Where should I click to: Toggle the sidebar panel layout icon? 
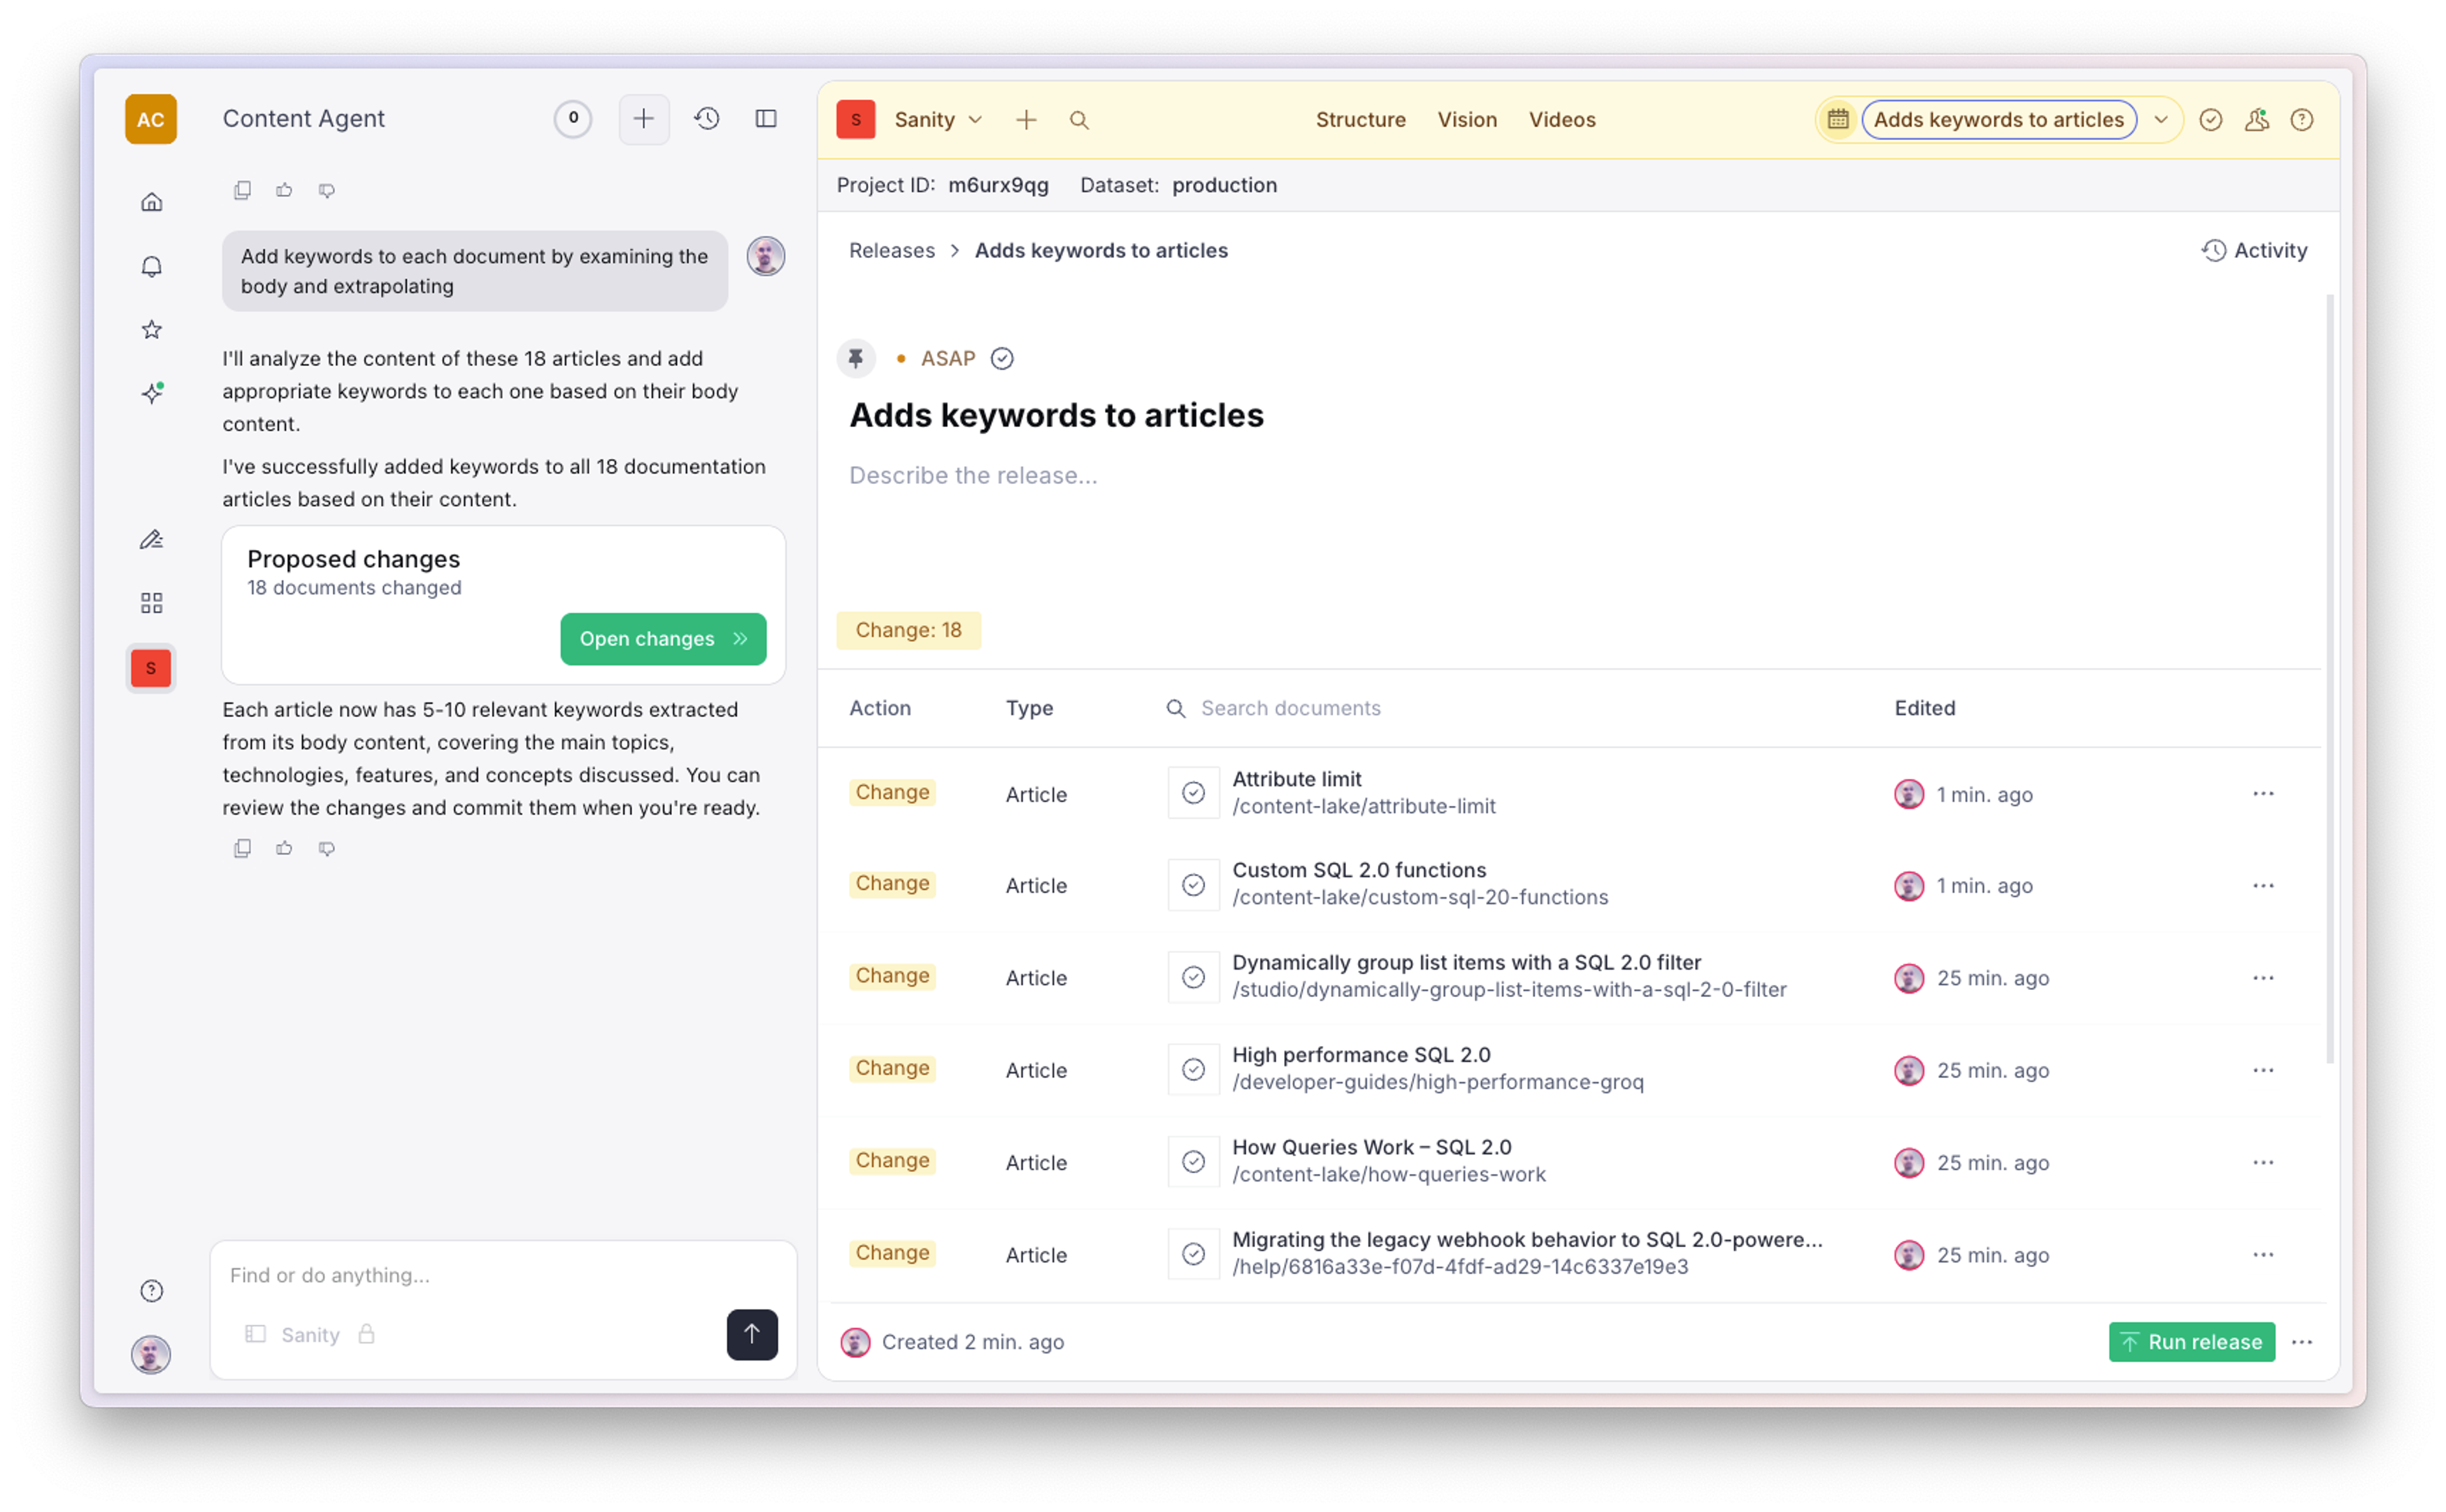765,119
